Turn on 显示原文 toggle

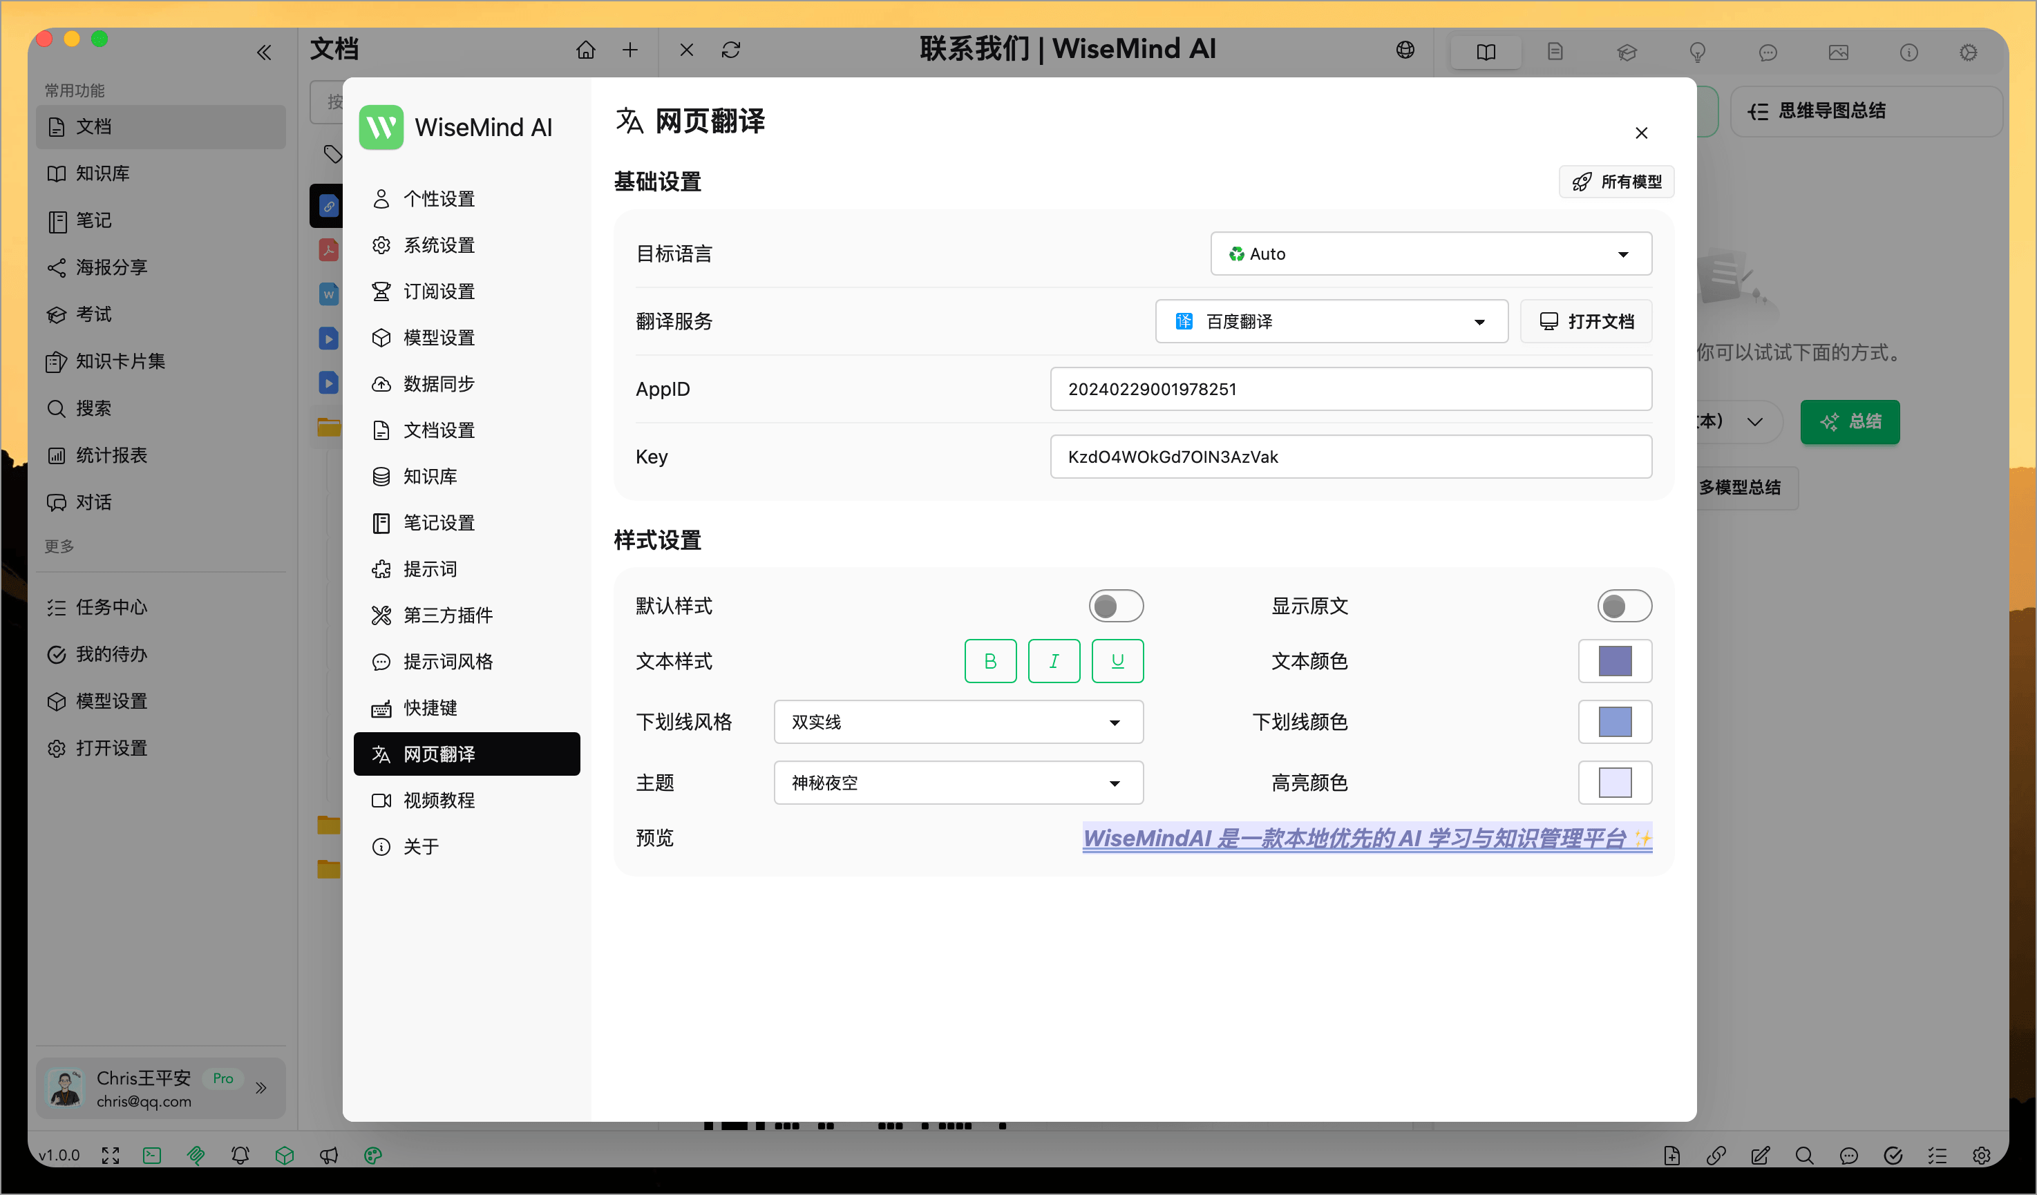(x=1624, y=605)
